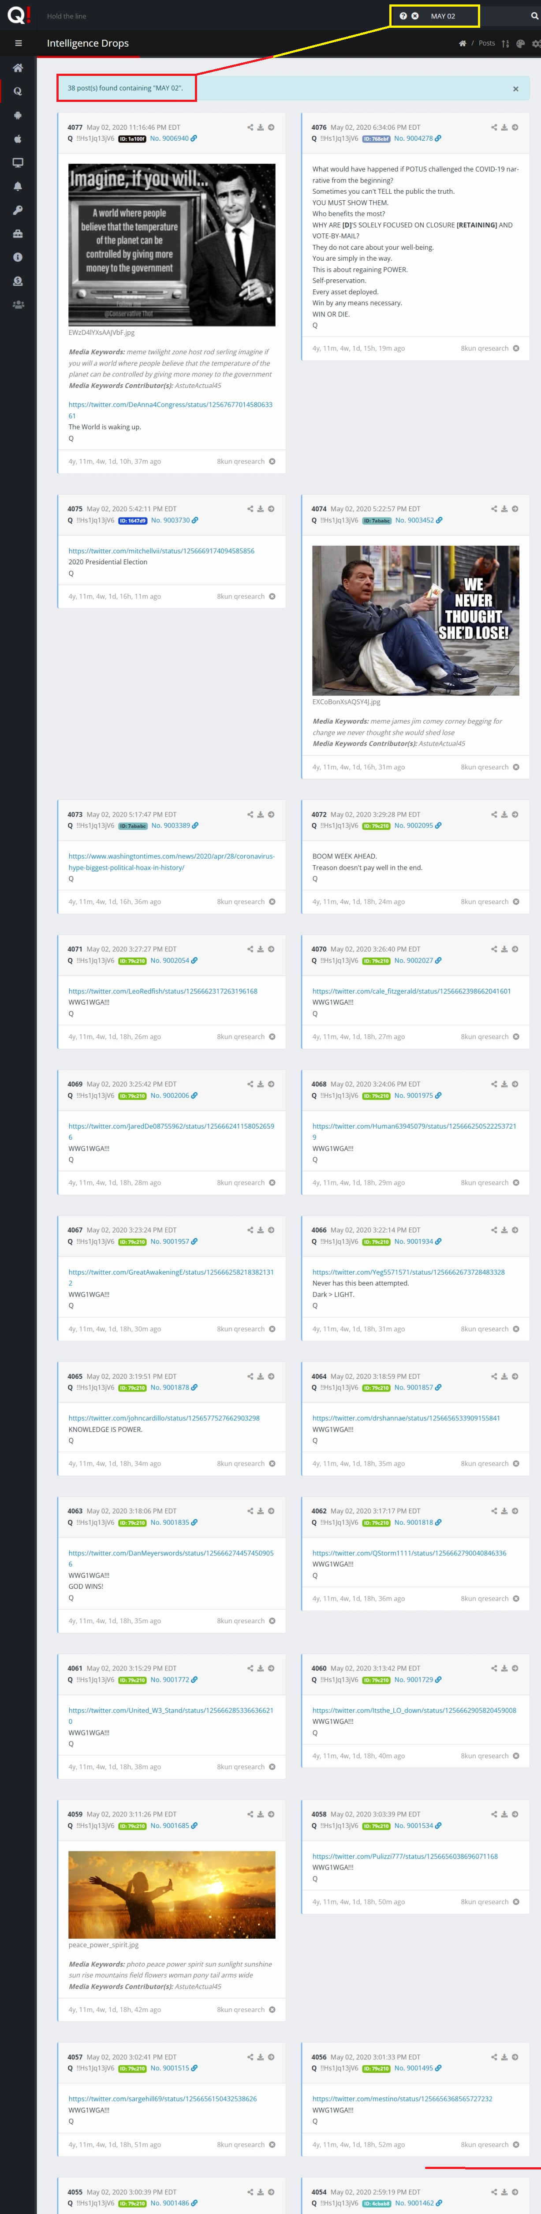This screenshot has width=541, height=2214.
Task: Open the Twilight Zone meme image
Action: (172, 245)
